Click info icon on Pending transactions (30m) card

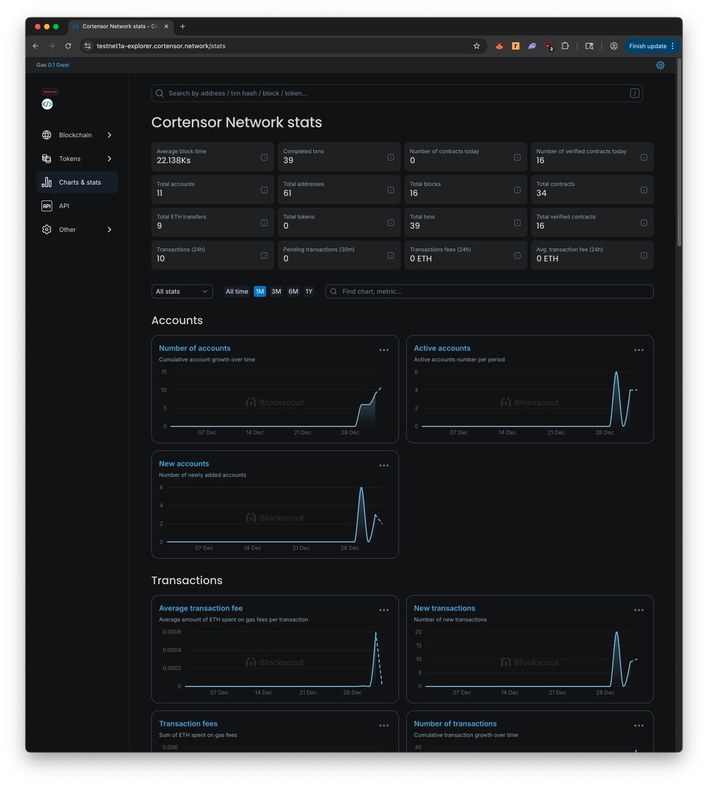(390, 255)
